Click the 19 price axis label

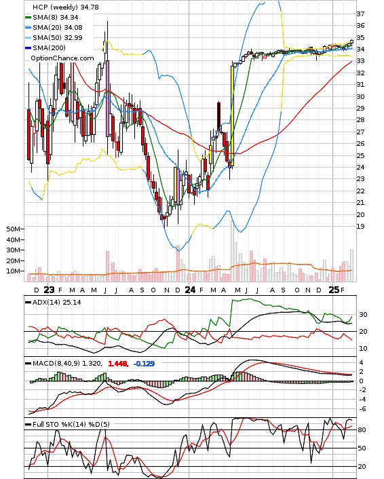(360, 227)
